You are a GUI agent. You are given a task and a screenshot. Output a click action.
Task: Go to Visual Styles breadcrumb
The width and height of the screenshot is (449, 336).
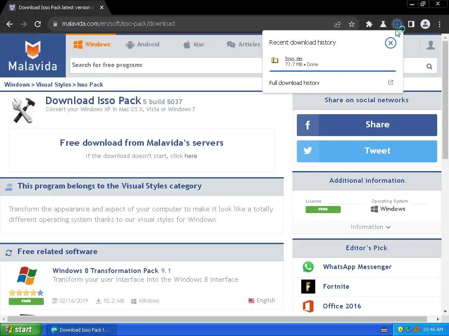53,84
